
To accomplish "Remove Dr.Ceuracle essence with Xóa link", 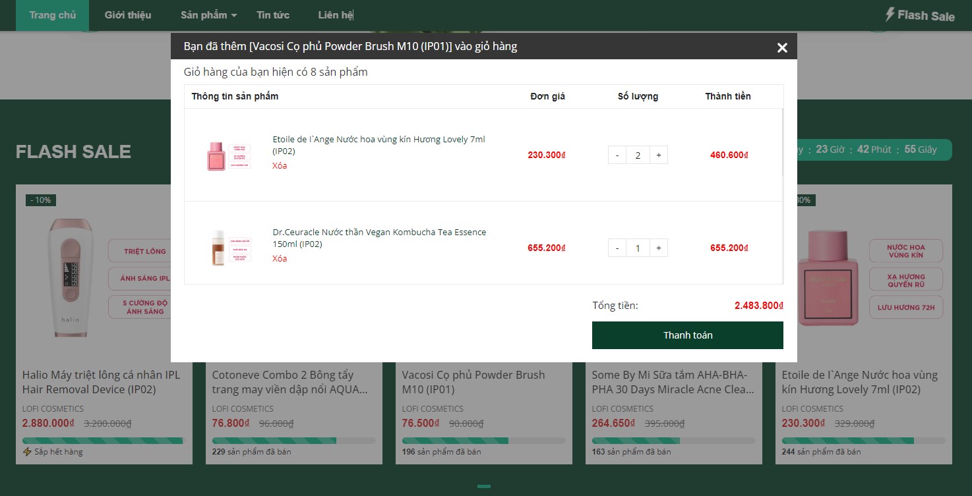I will pyautogui.click(x=280, y=259).
